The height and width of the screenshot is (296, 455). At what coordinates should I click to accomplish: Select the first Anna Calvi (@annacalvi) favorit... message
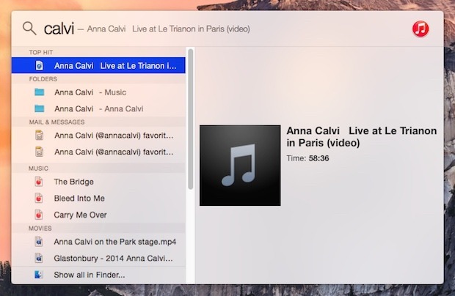coord(114,135)
